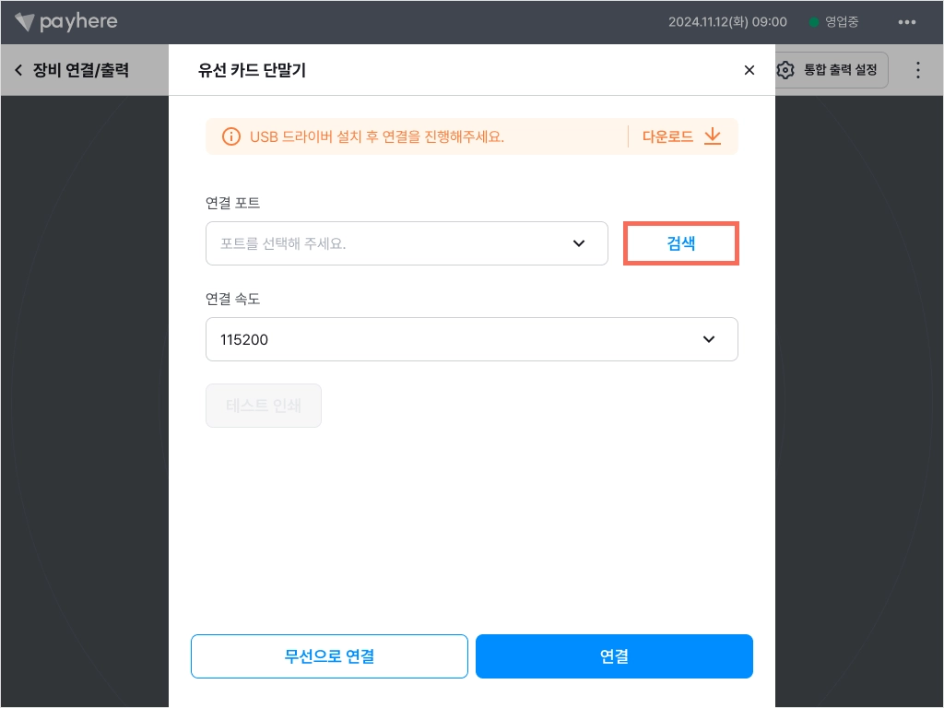Go back to 장비 연결/출력
This screenshot has height=708, width=944.
click(72, 70)
